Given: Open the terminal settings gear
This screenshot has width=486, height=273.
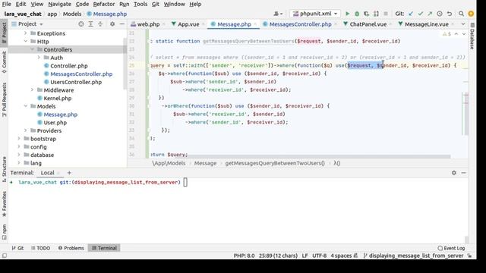Looking at the screenshot, I should point(454,173).
